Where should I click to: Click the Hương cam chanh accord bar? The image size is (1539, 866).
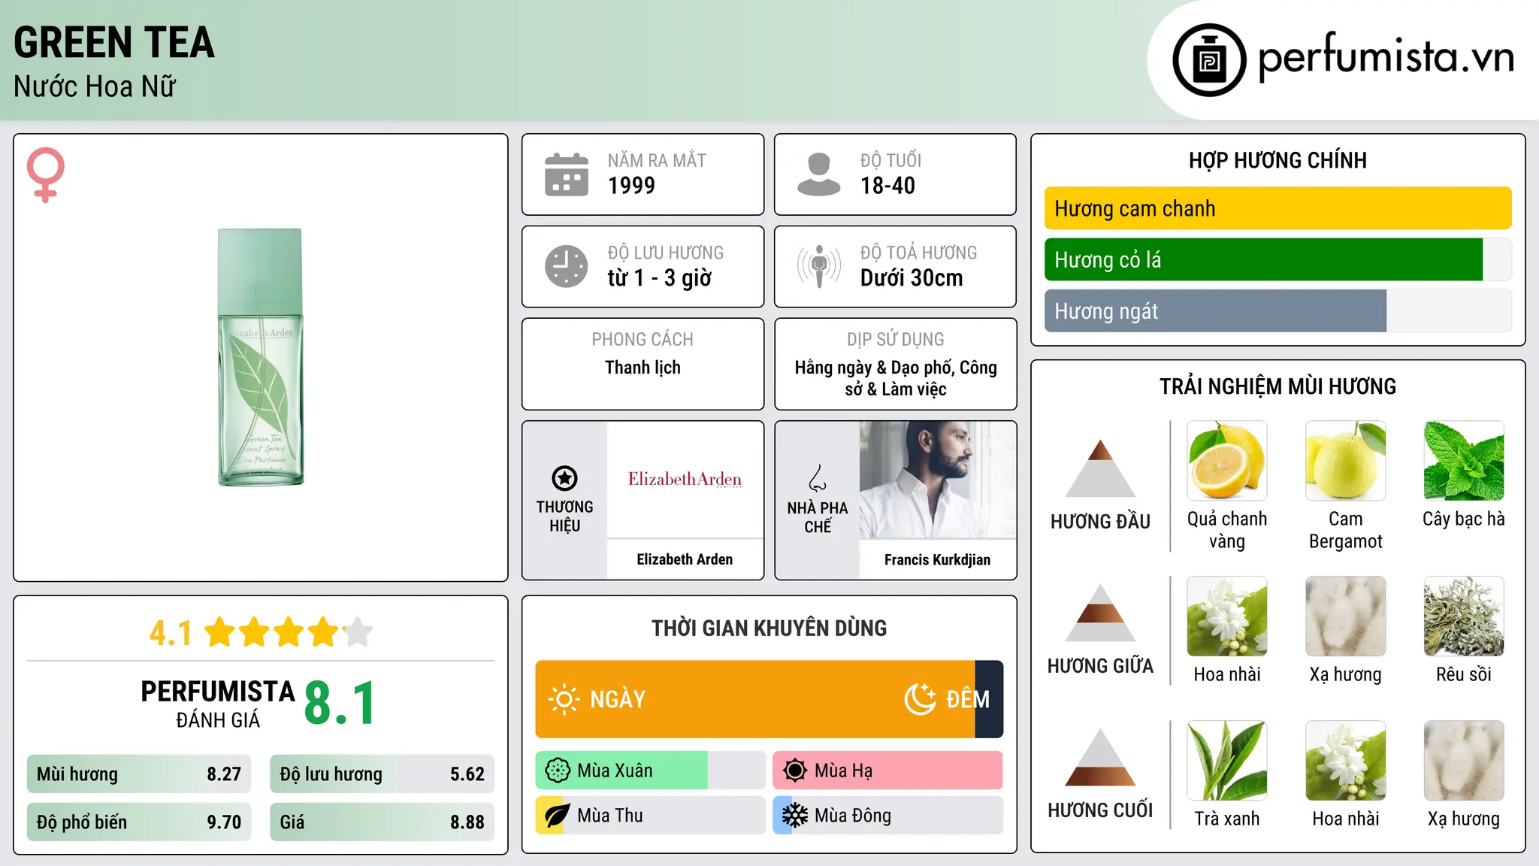[x=1278, y=208]
